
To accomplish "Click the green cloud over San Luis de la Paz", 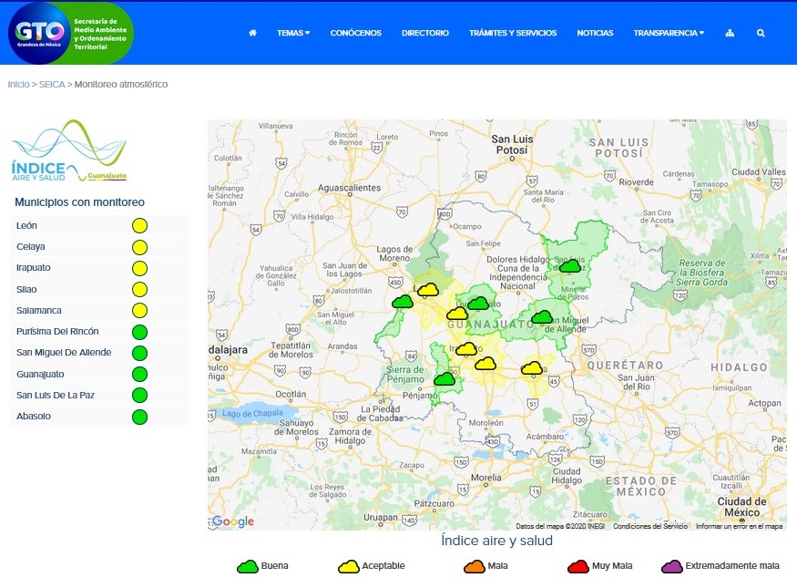I will coord(570,265).
